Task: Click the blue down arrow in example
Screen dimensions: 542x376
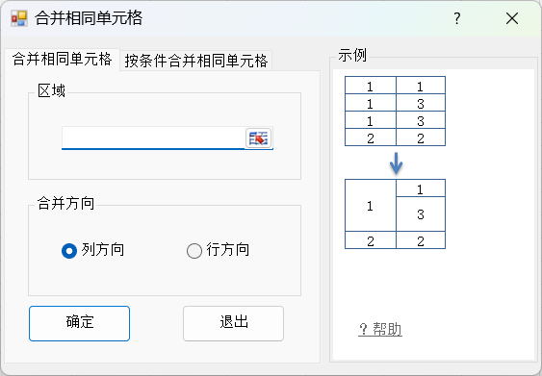Action: click(396, 163)
